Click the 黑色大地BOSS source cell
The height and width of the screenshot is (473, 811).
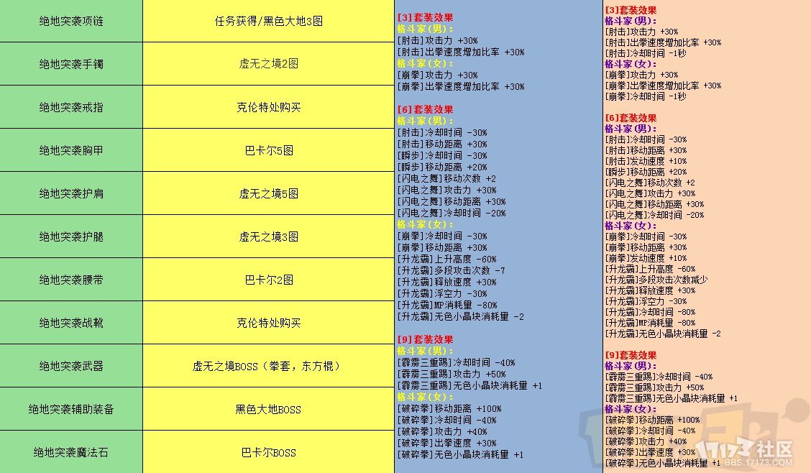click(x=268, y=409)
